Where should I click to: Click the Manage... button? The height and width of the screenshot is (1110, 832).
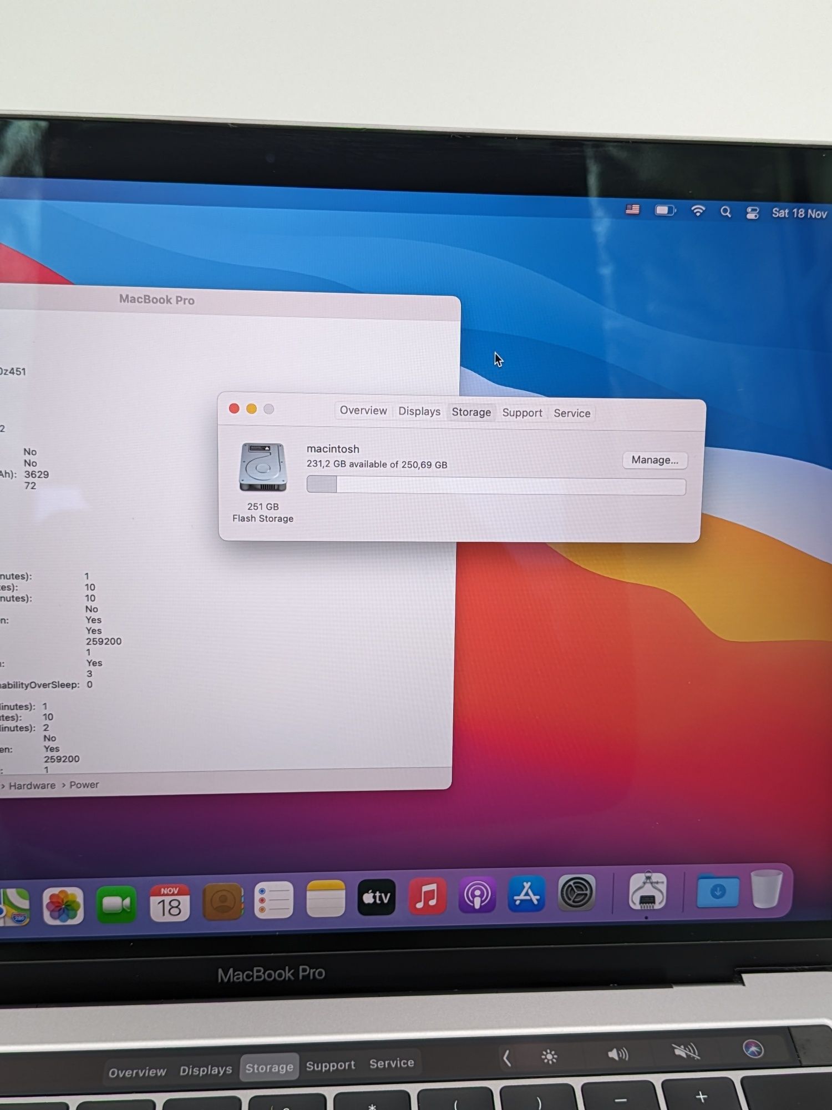655,460
